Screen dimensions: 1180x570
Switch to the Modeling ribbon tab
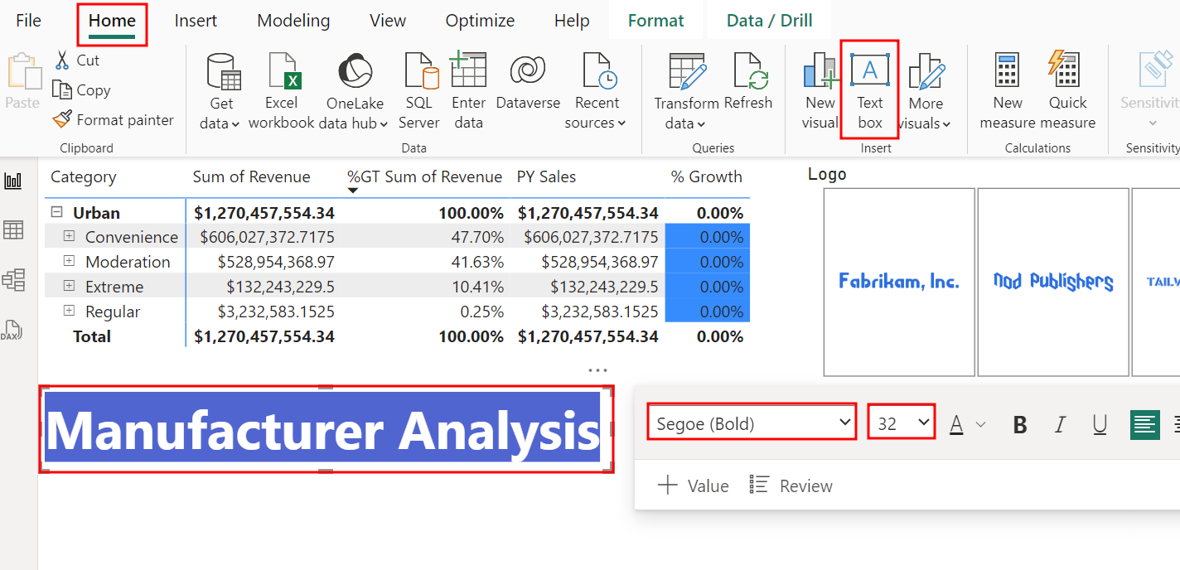tap(293, 20)
